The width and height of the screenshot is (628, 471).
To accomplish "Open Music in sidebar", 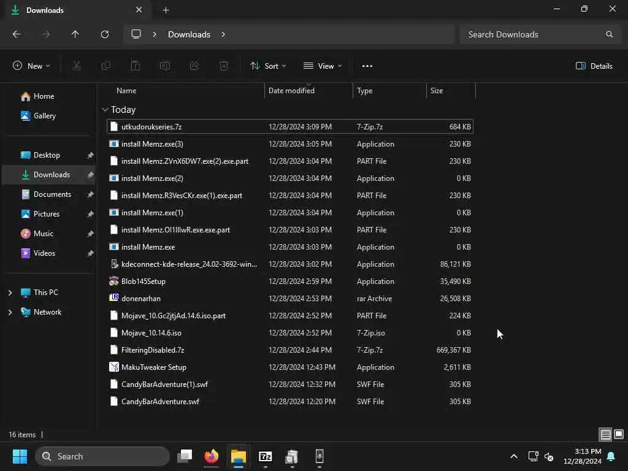I will pyautogui.click(x=44, y=234).
